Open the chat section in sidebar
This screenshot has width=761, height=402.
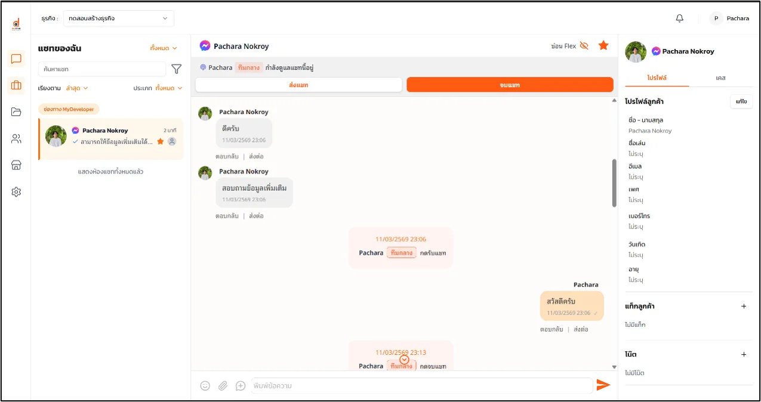click(x=16, y=59)
